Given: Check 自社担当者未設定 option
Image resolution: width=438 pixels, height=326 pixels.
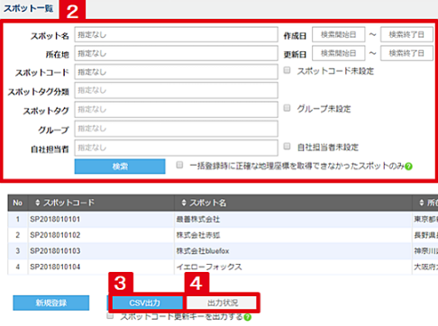Looking at the screenshot, I should (287, 146).
